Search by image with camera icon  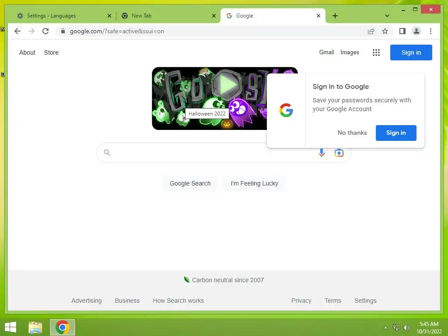pyautogui.click(x=339, y=153)
